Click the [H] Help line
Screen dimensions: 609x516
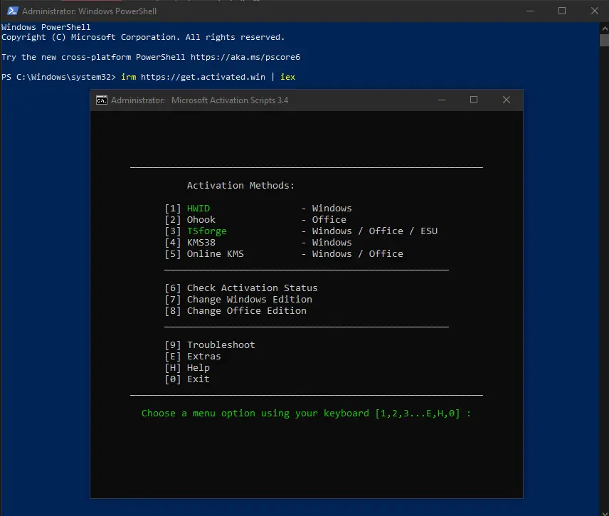[x=187, y=367]
